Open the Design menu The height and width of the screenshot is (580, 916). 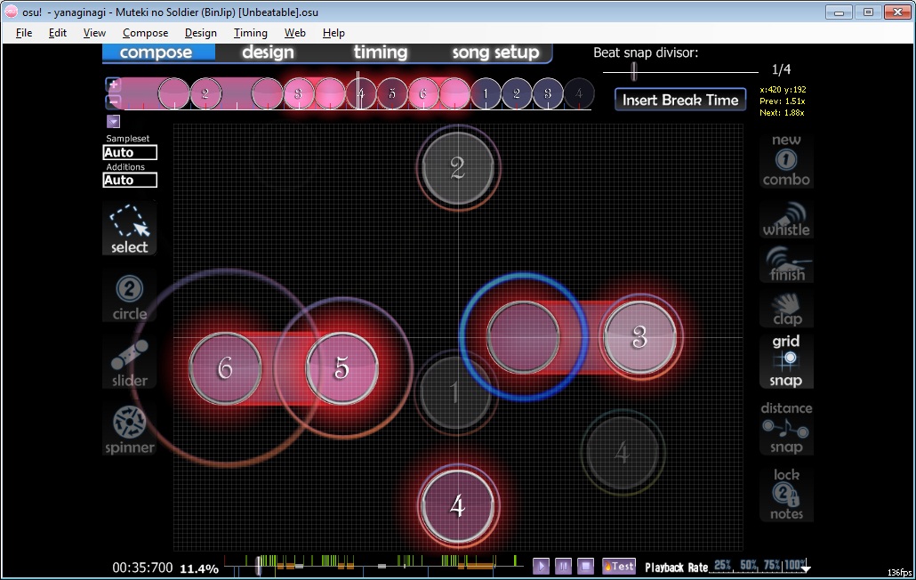click(x=200, y=33)
